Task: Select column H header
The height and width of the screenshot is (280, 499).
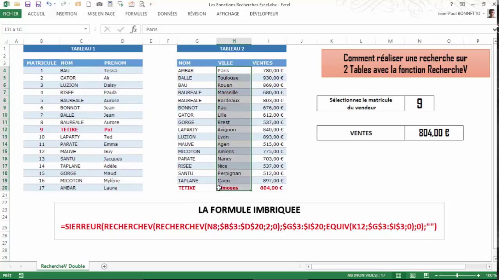Action: [x=234, y=41]
